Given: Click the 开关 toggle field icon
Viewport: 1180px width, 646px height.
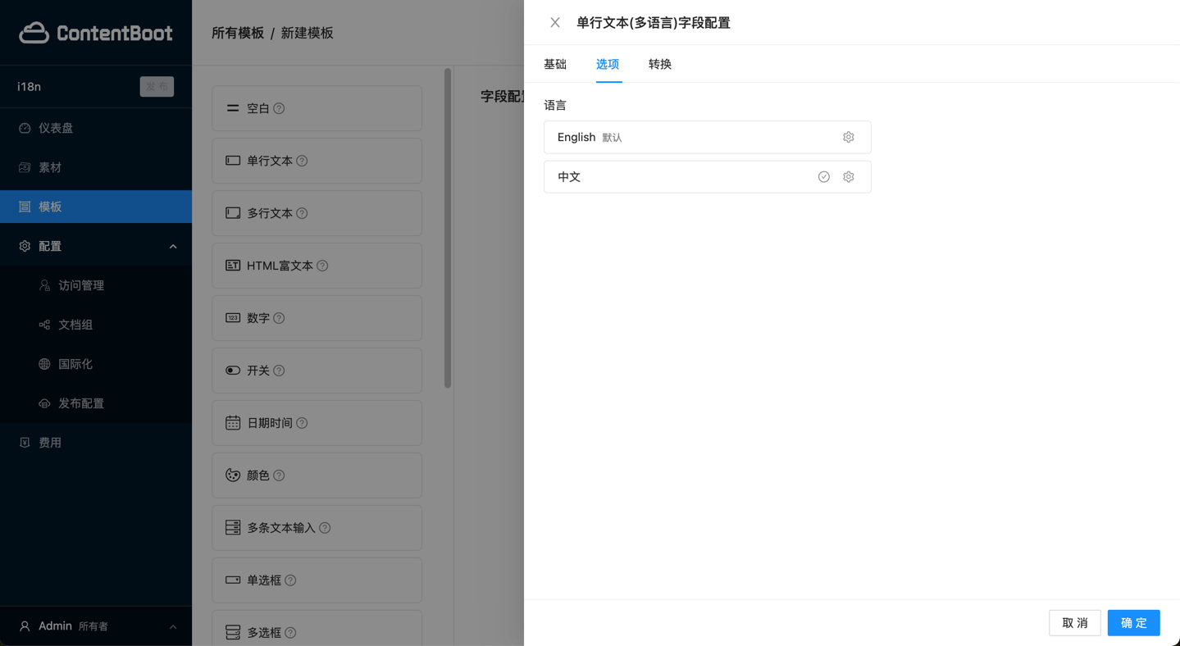Looking at the screenshot, I should click(x=233, y=371).
